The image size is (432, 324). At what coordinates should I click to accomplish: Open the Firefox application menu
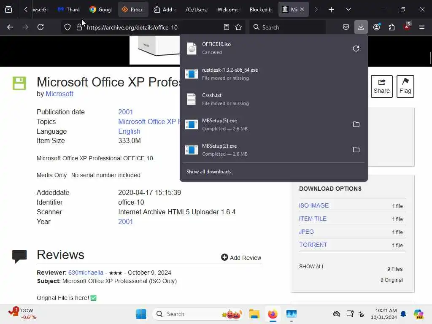[x=422, y=27]
